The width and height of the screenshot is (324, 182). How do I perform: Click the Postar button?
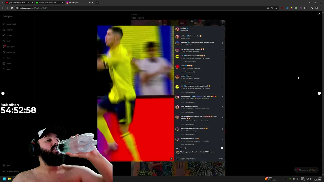[x=221, y=159]
